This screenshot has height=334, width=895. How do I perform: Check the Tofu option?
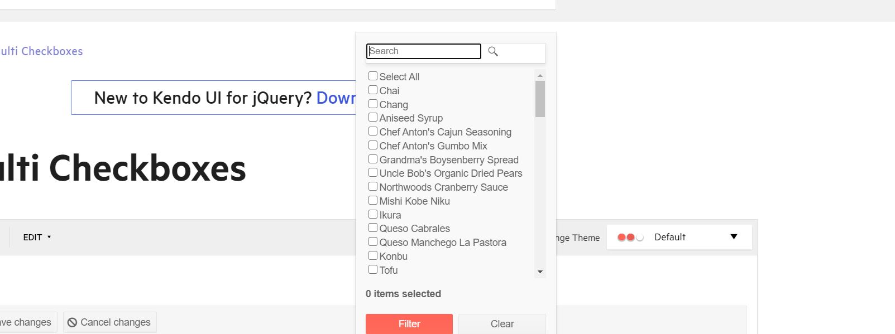373,270
